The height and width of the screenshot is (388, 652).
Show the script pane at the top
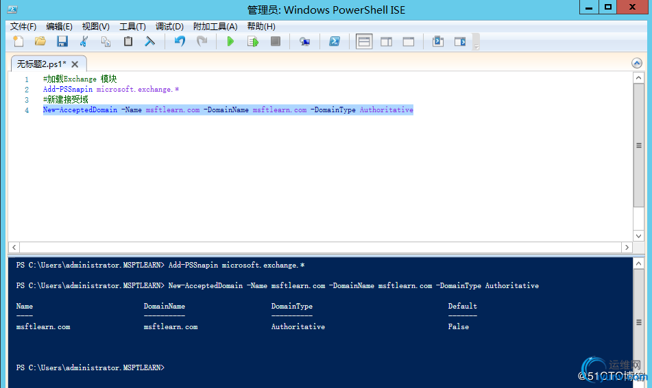[364, 42]
